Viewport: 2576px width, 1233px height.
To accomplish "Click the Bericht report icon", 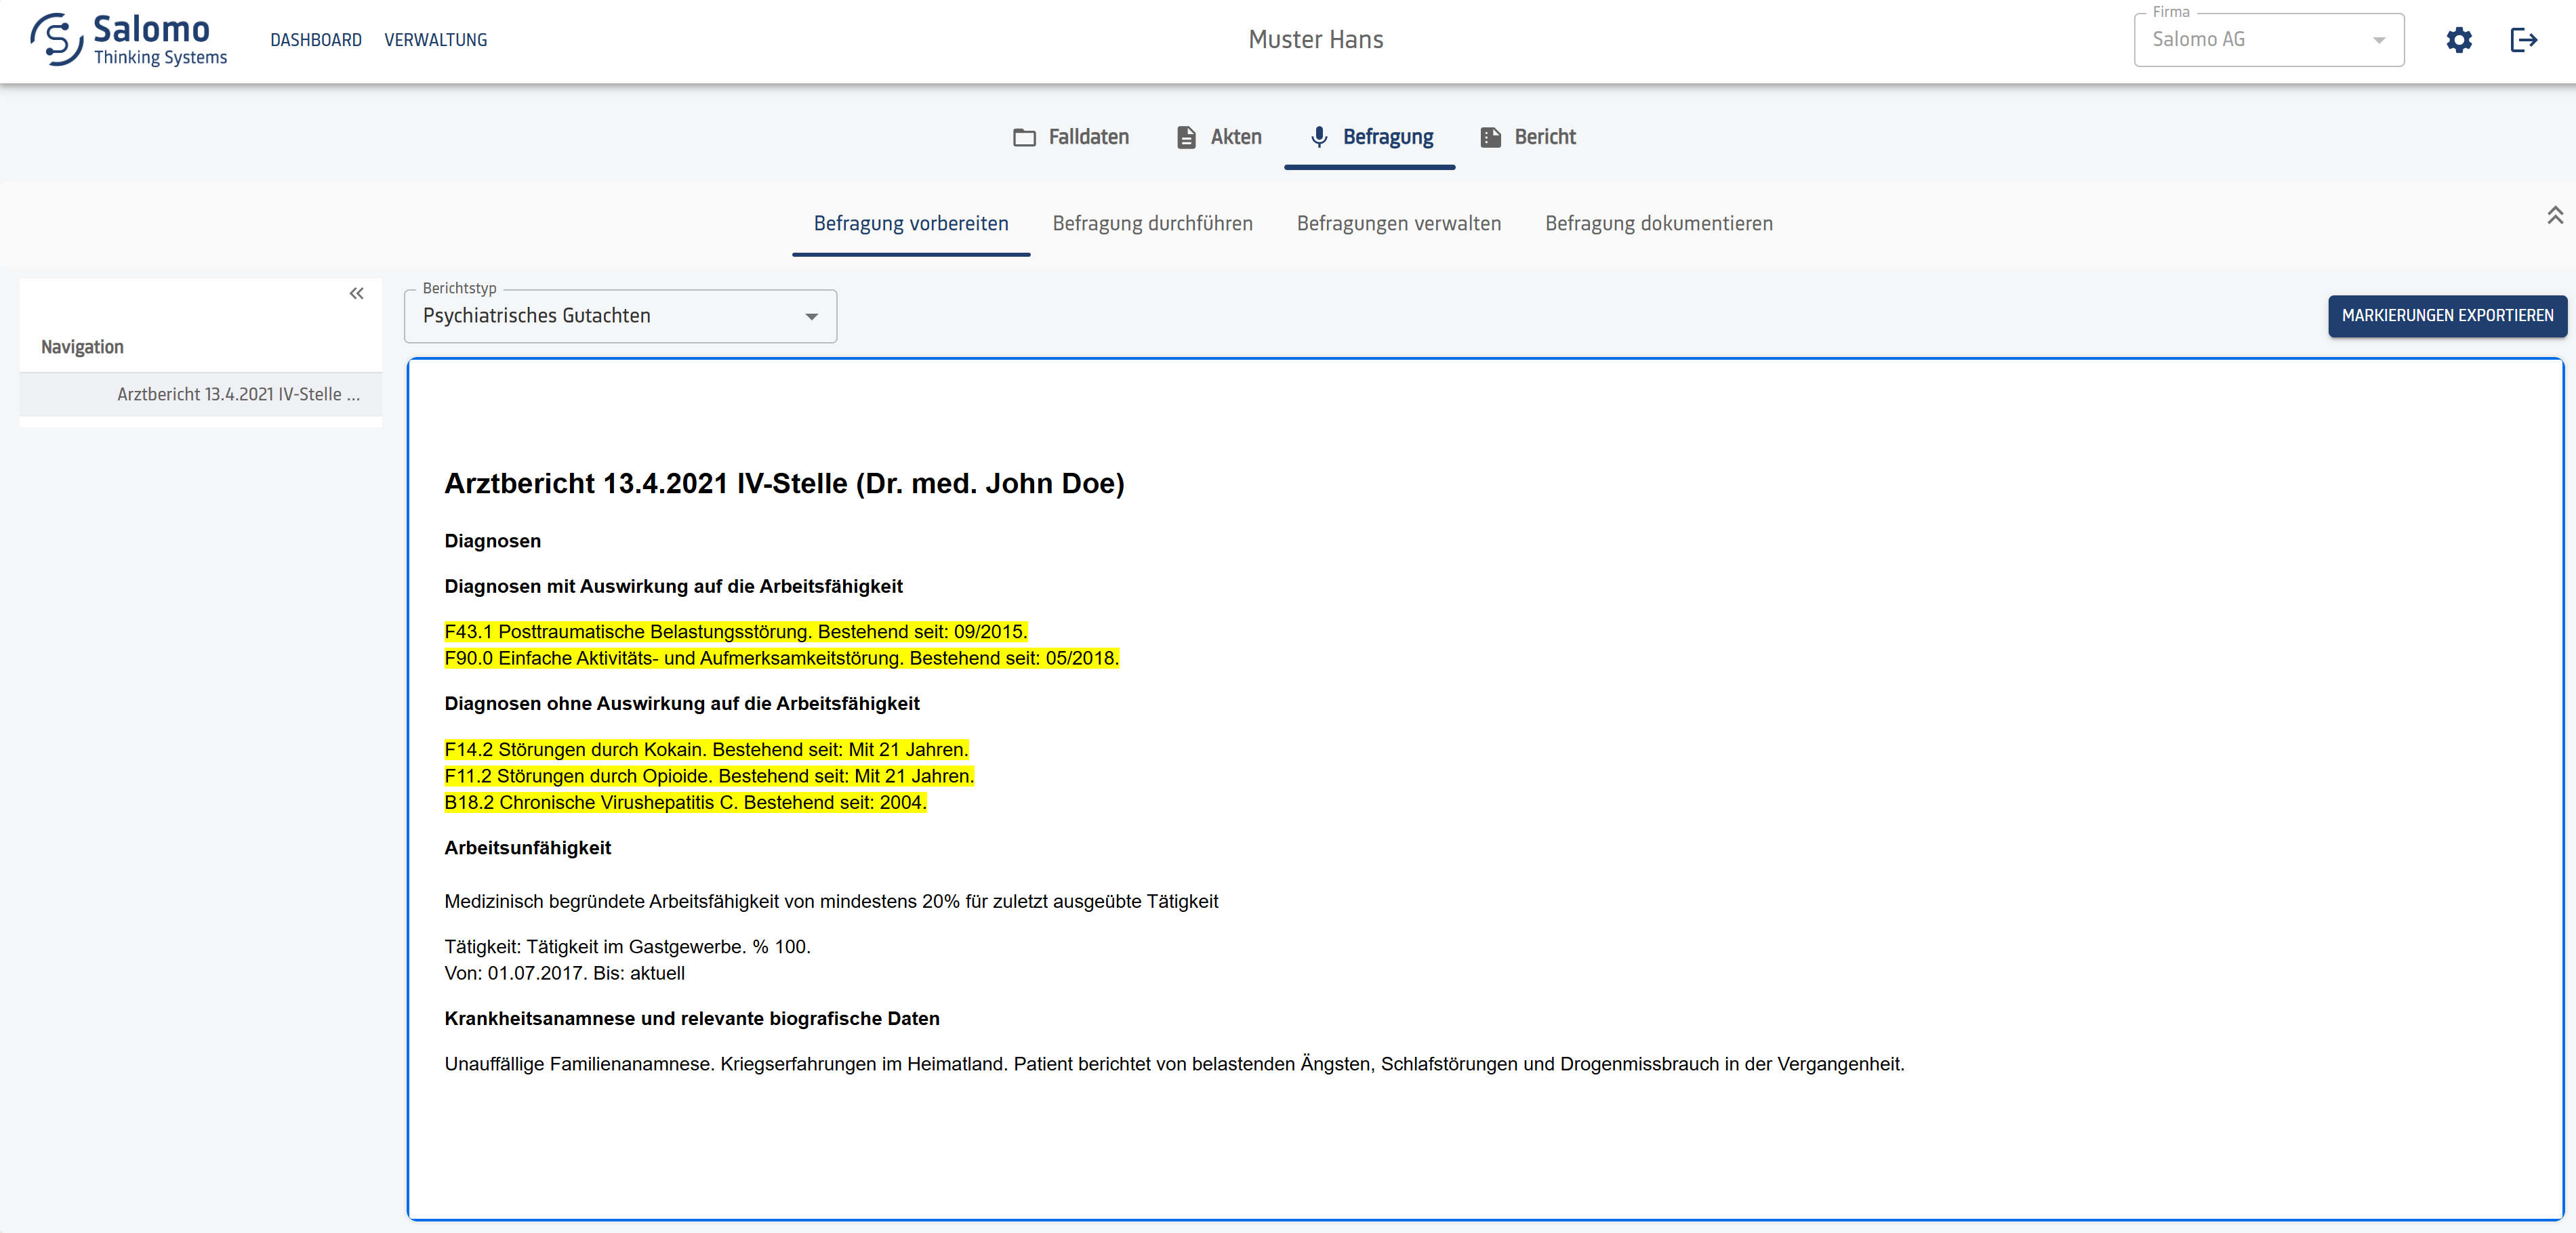I will [1490, 137].
